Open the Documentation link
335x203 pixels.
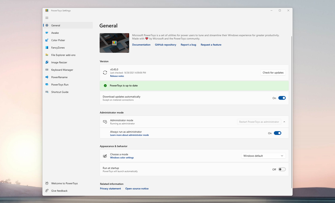141,44
